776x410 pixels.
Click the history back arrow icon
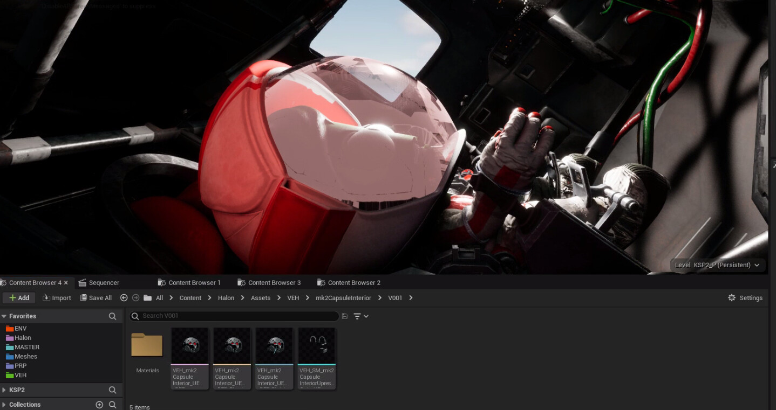point(124,298)
